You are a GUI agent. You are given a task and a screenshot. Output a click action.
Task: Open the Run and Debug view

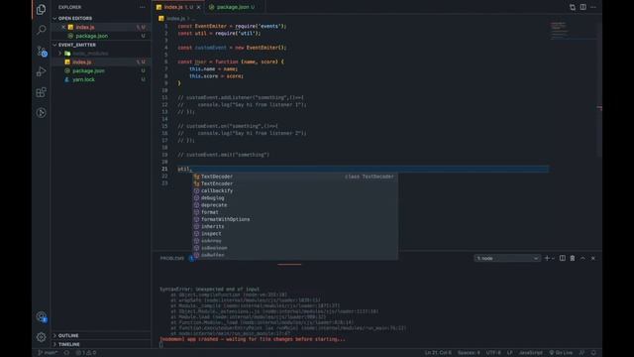click(x=41, y=71)
